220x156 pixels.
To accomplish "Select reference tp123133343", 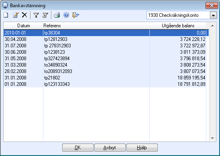I will point(57,84).
